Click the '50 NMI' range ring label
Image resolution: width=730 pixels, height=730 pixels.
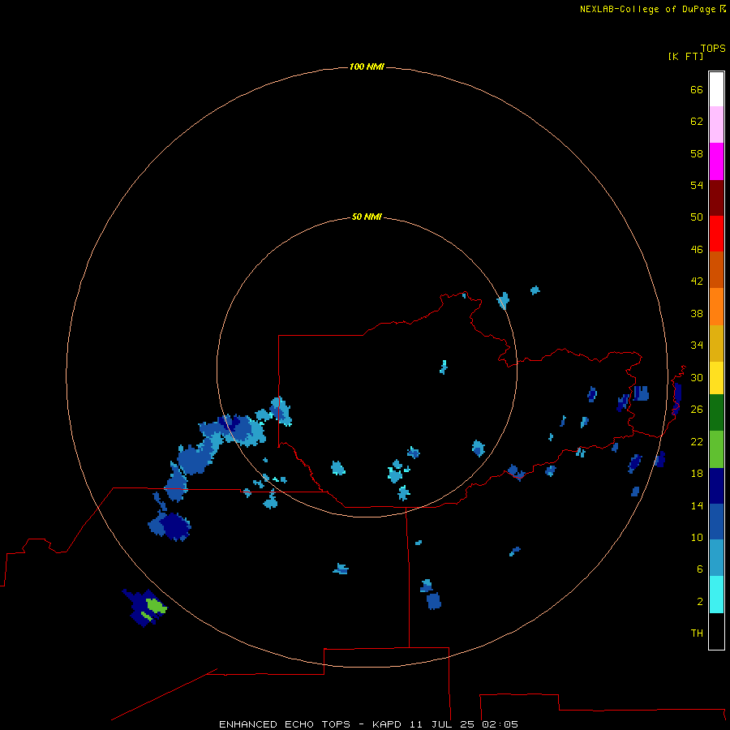pos(367,217)
